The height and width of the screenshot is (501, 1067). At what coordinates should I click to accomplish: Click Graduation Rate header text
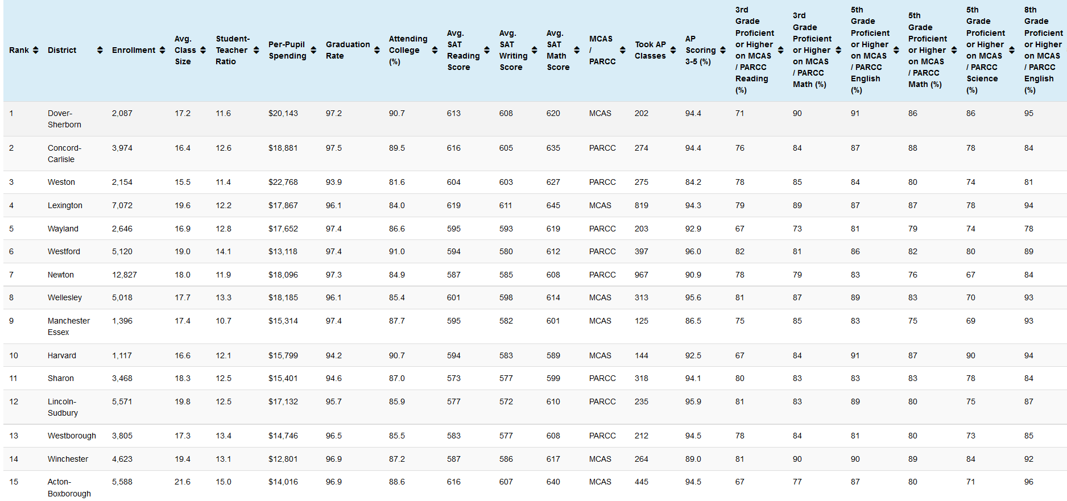(348, 50)
